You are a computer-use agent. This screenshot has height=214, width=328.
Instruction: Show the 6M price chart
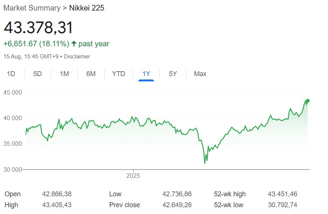tap(91, 74)
